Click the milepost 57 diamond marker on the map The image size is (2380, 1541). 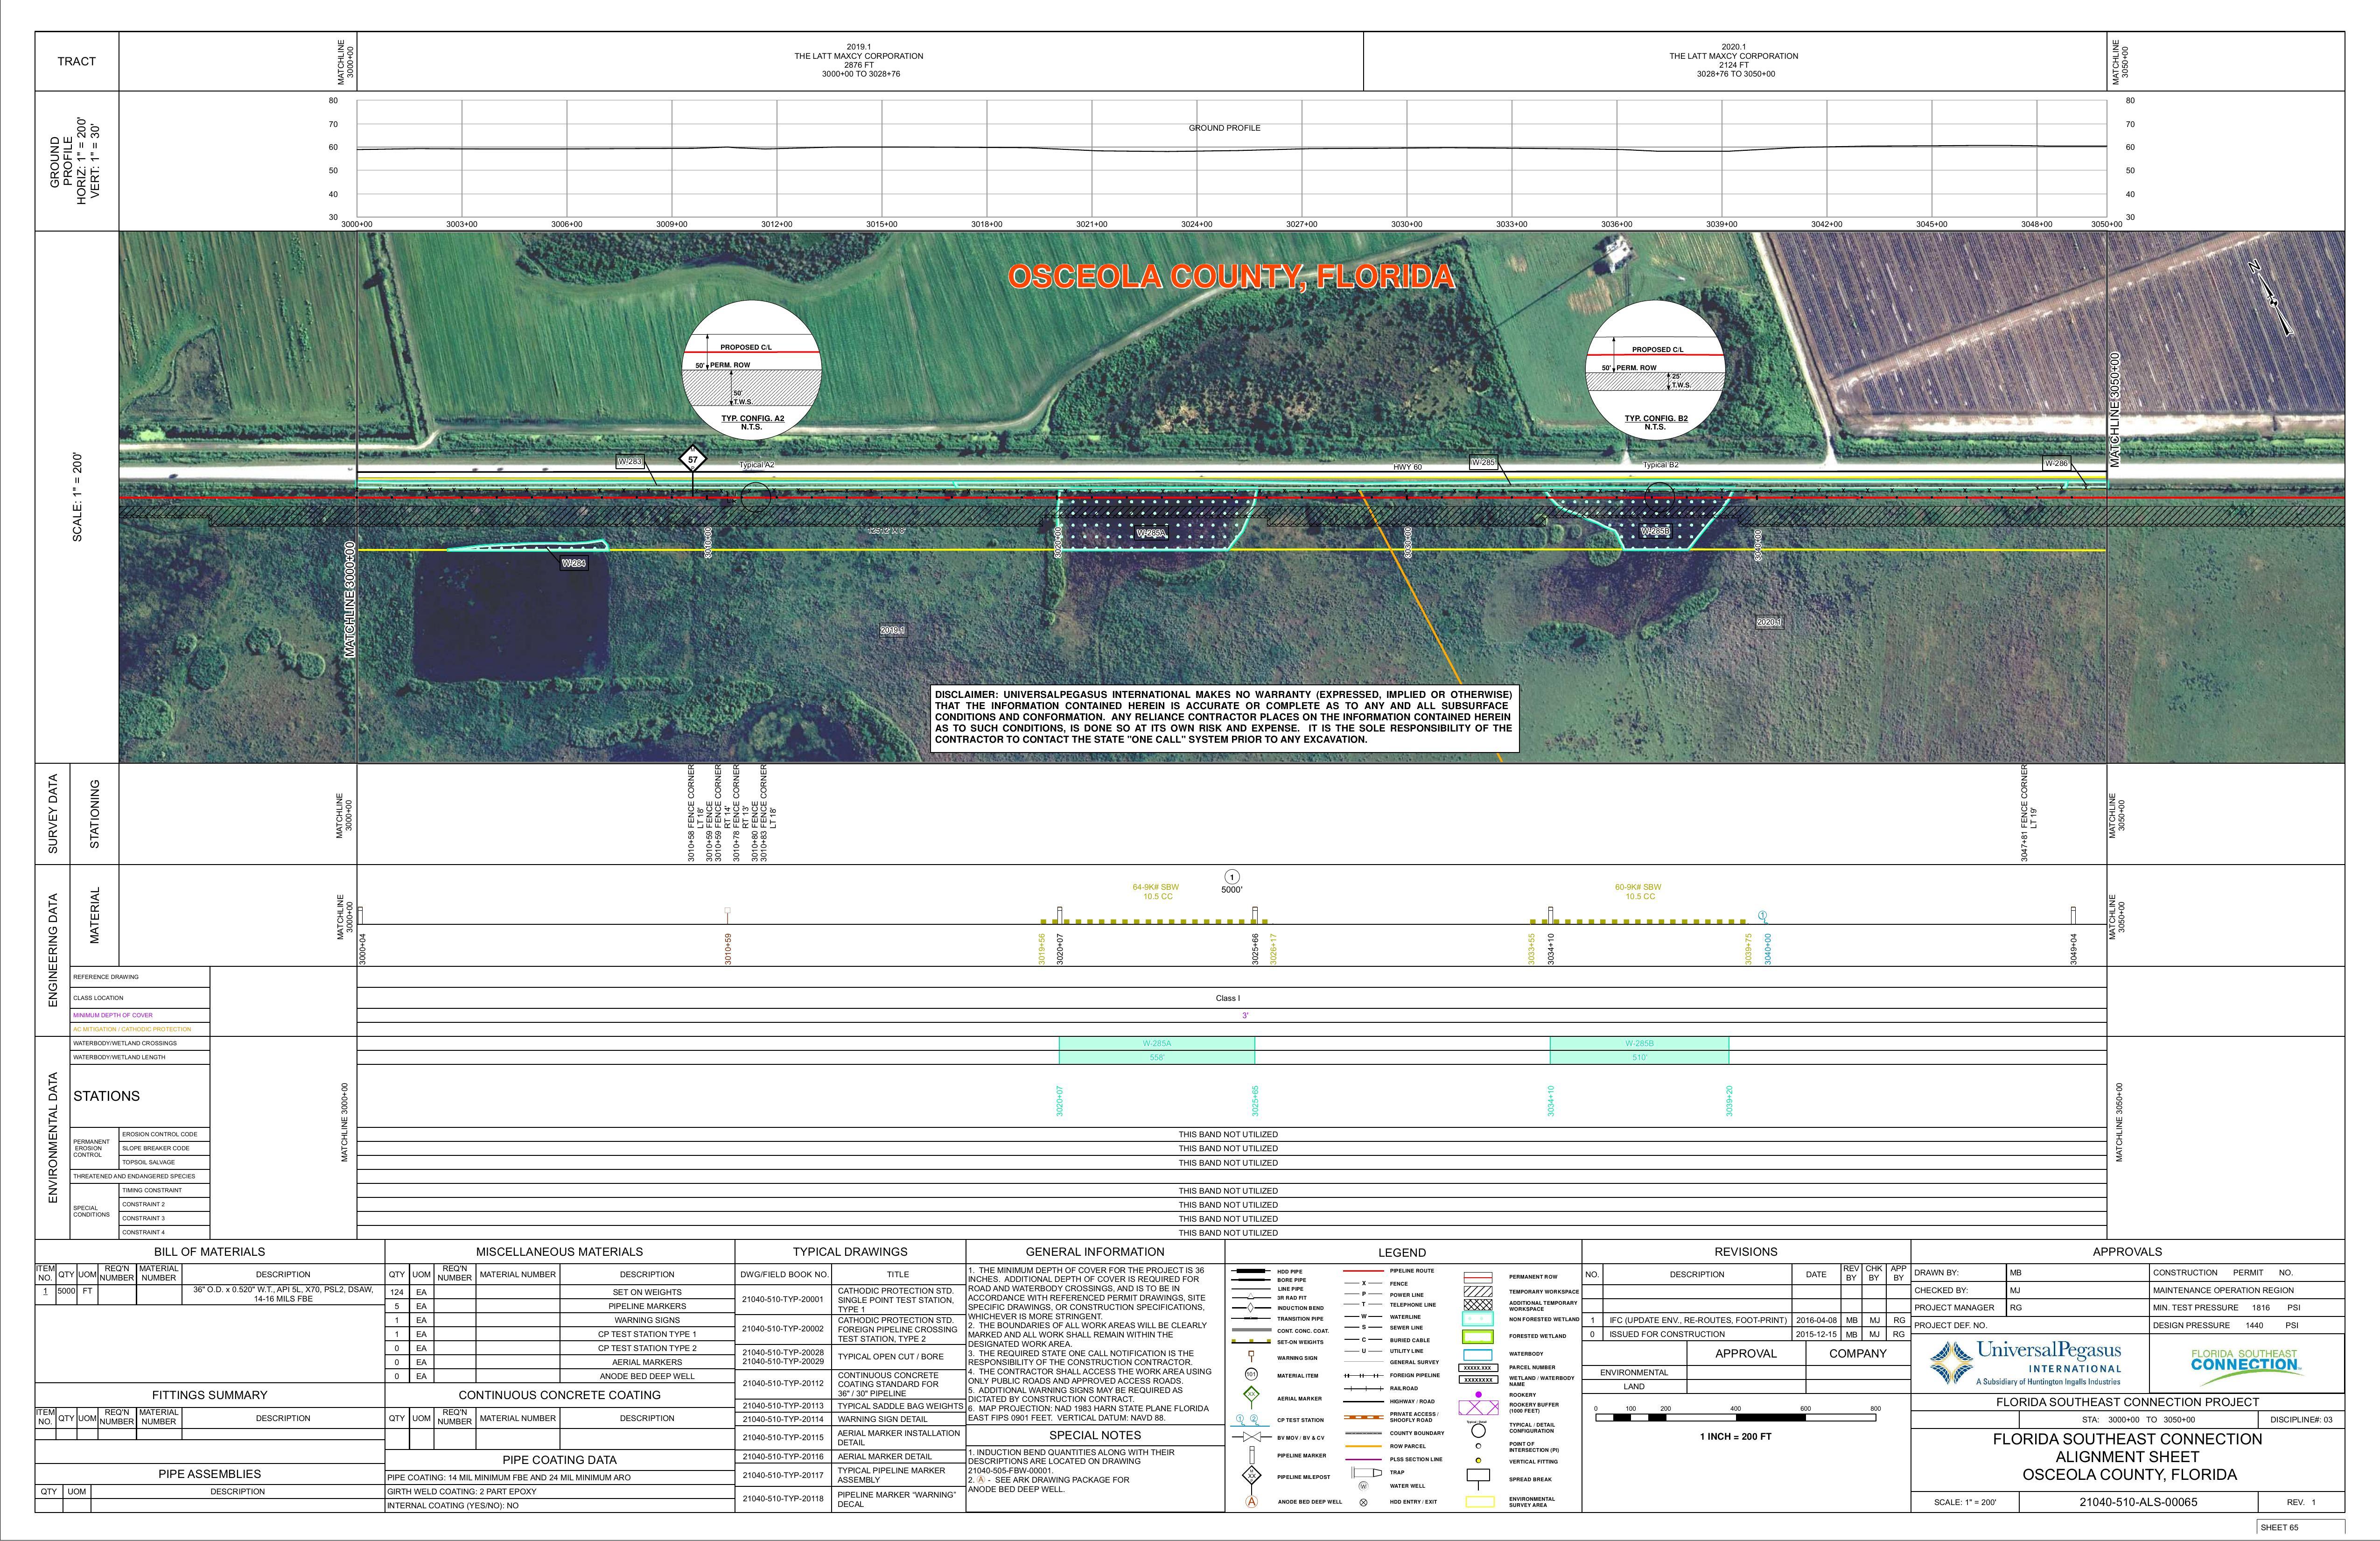tap(692, 459)
